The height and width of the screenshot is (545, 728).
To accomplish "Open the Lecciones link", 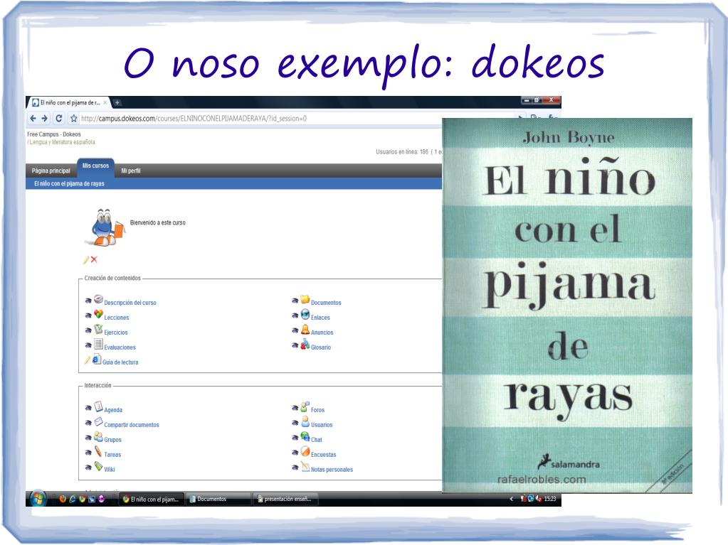I will point(117,318).
